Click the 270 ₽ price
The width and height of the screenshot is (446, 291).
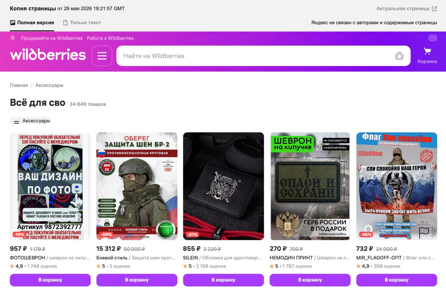278,249
